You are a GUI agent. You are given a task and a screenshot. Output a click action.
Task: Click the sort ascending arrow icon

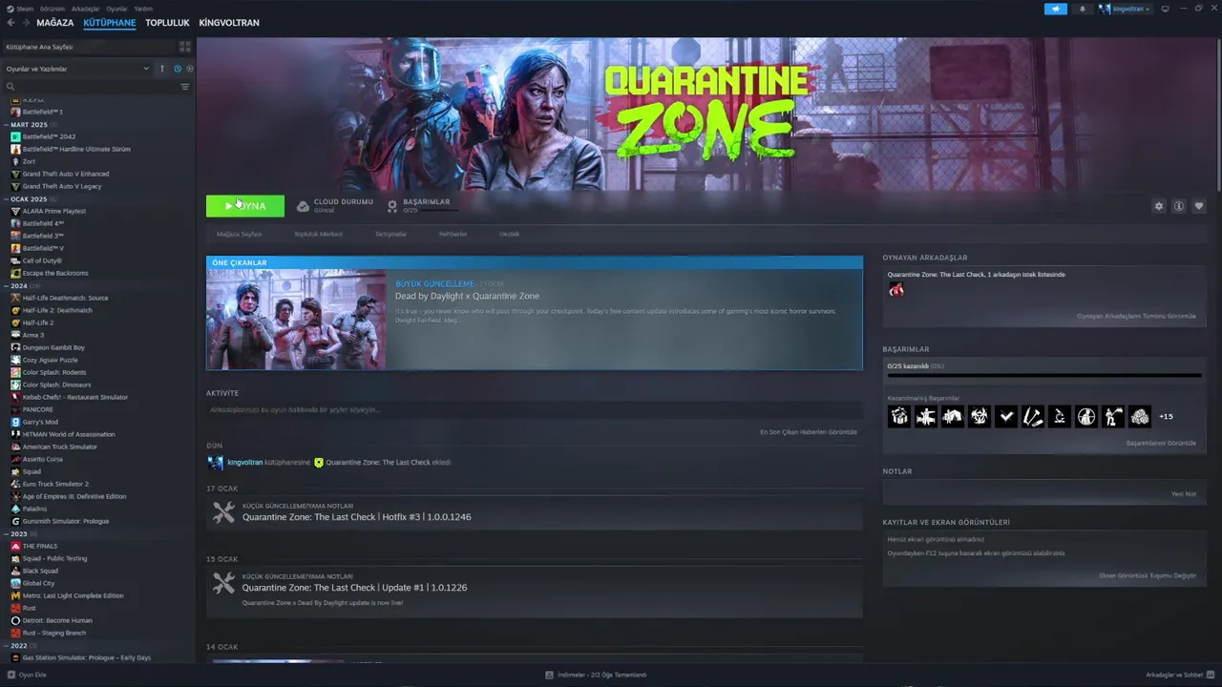coord(162,69)
